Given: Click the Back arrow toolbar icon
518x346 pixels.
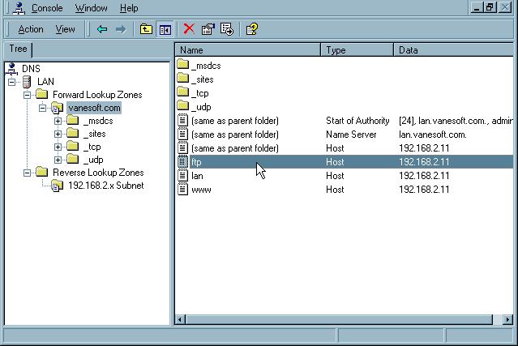Looking at the screenshot, I should point(102,29).
